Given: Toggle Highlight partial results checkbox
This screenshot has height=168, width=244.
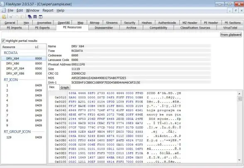Looking at the screenshot, I should click(x=3, y=41).
